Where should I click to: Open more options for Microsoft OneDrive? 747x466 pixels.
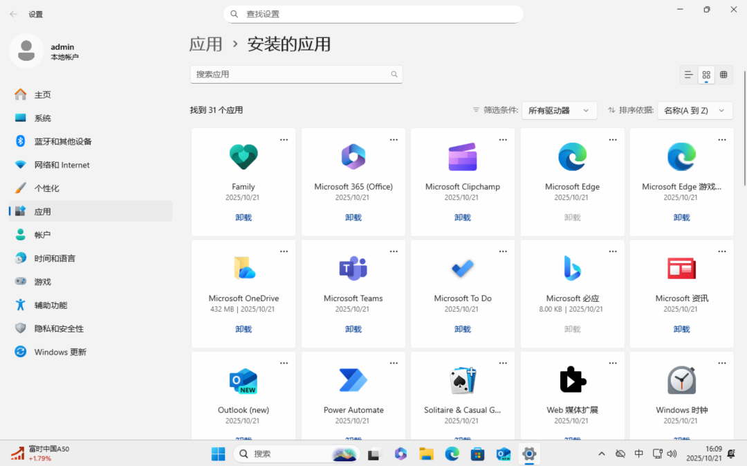pyautogui.click(x=284, y=251)
